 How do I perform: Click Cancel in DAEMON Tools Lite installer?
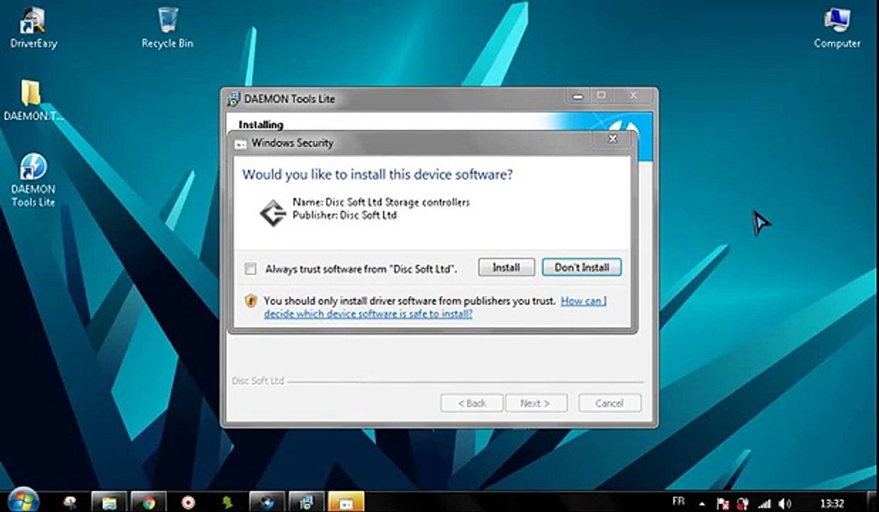[x=609, y=403]
